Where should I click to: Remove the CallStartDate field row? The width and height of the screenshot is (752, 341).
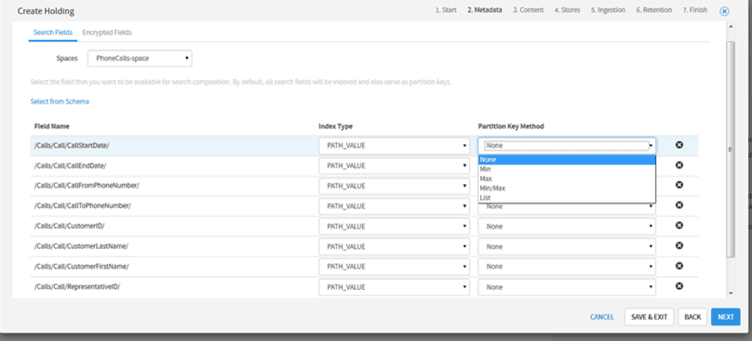click(x=679, y=145)
